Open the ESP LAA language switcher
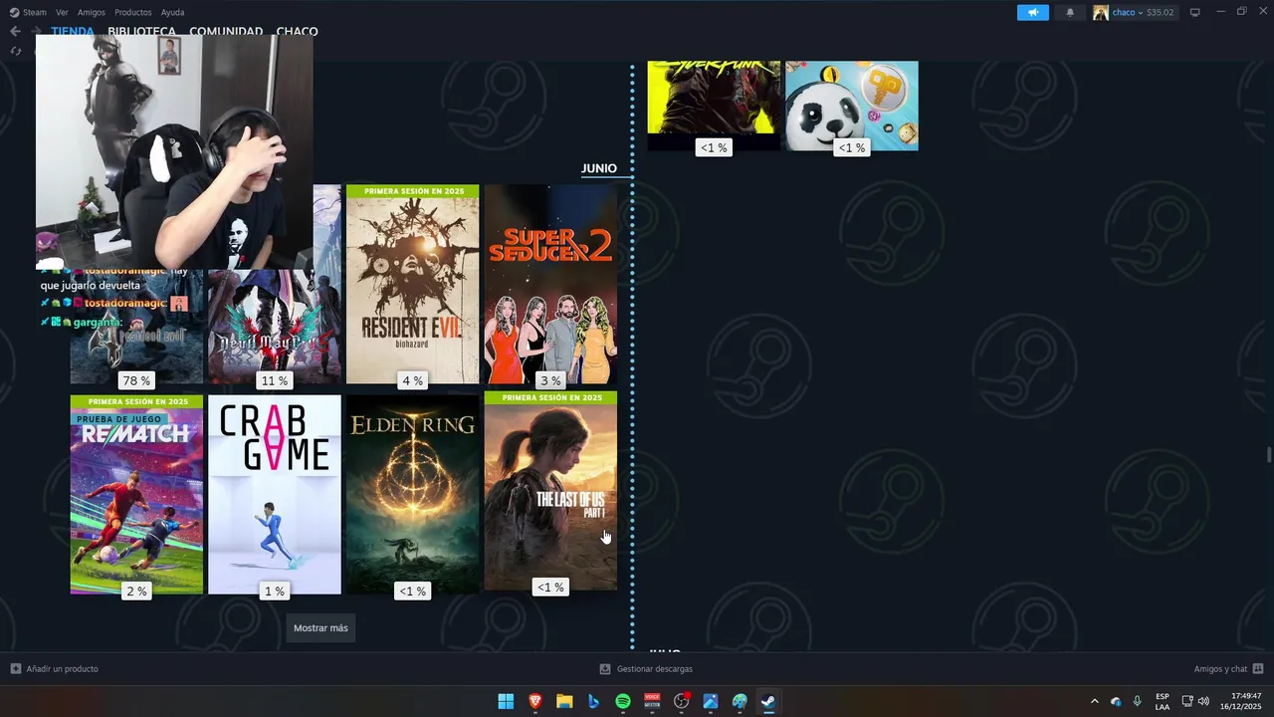Viewport: 1274px width, 717px height. pos(1163,701)
